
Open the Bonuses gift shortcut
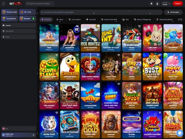click(x=27, y=19)
